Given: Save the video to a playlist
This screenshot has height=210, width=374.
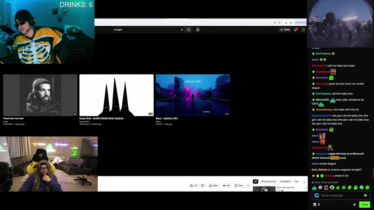Looking at the screenshot, I should (x=238, y=185).
